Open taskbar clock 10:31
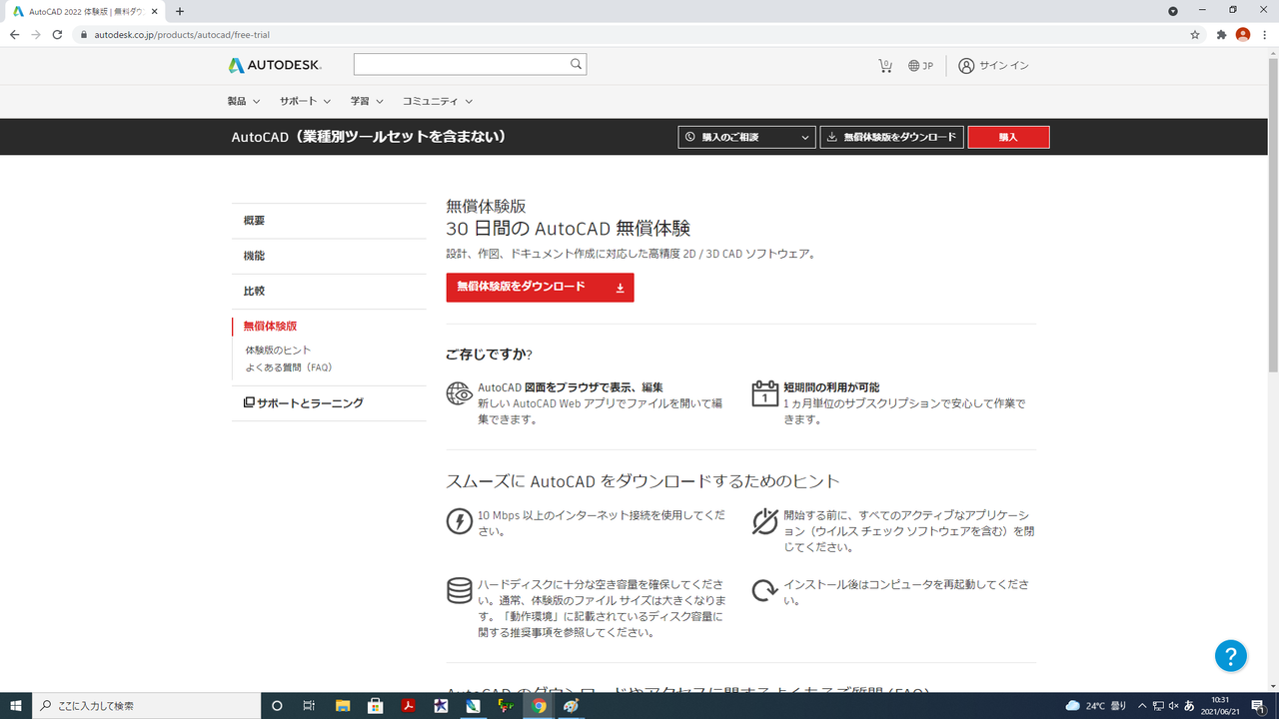 [x=1221, y=706]
